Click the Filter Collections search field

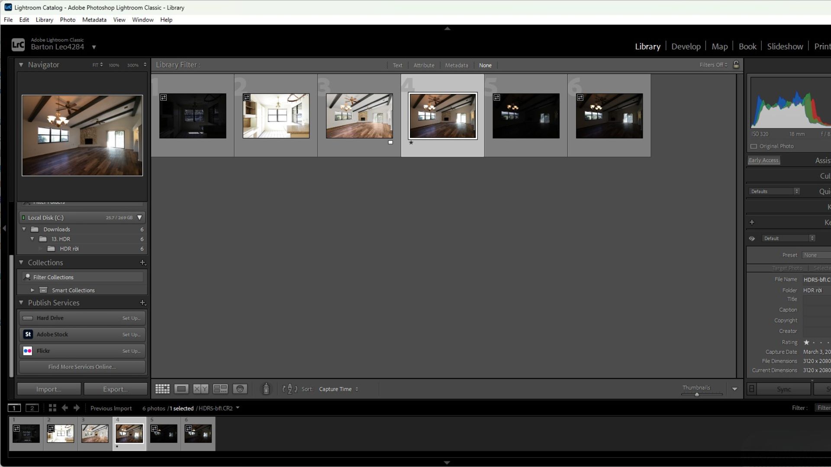click(x=82, y=277)
